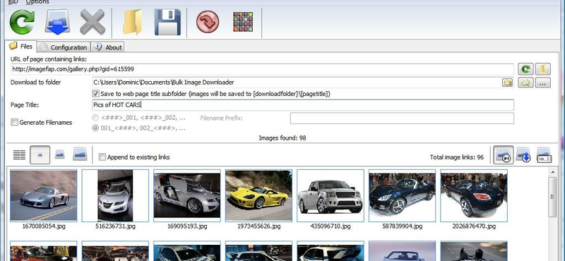Click the 'Images found: 98' text
This screenshot has height=261, width=565.
click(282, 138)
